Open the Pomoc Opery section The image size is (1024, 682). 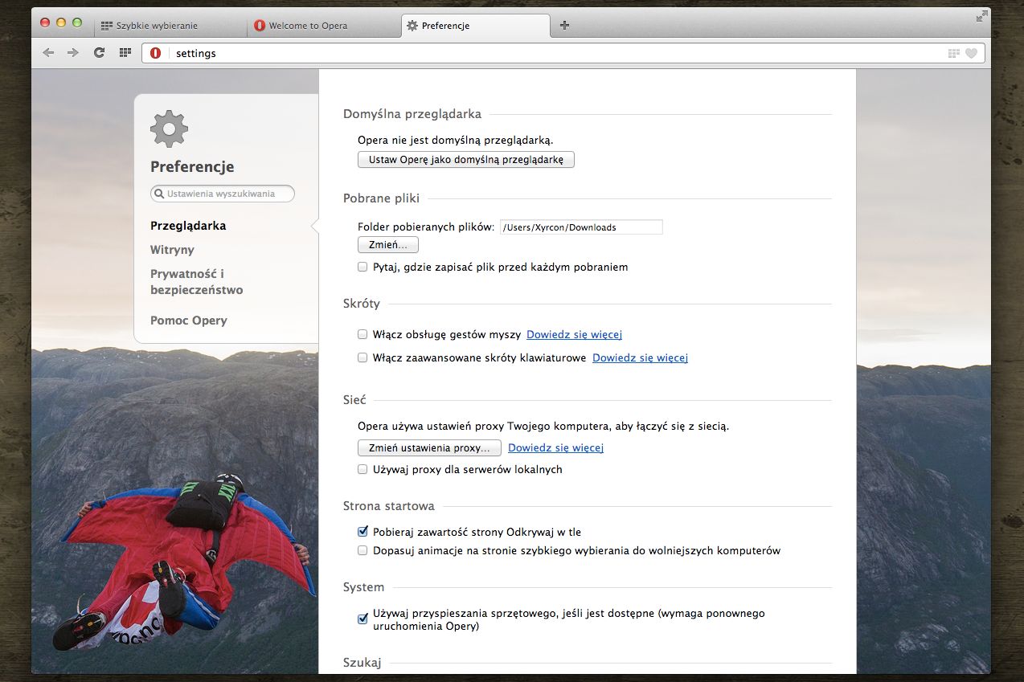[x=189, y=321]
